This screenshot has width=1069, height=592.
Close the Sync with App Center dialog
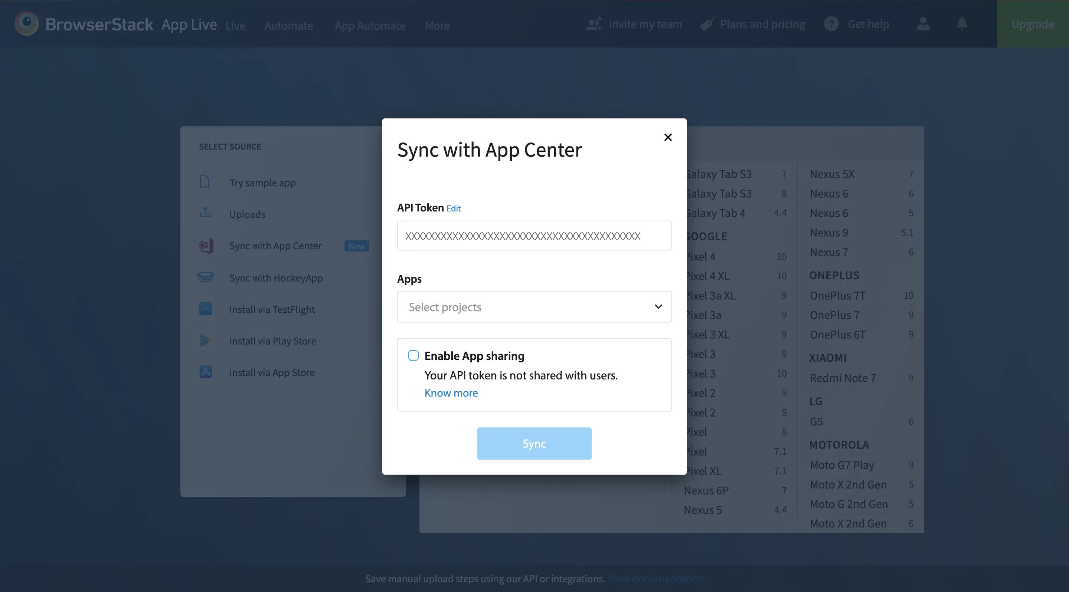click(x=668, y=137)
